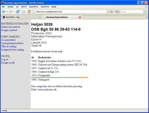149x113 pixels.
Task: Click the activity throbber icon in menu bar
Action: click(146, 7)
